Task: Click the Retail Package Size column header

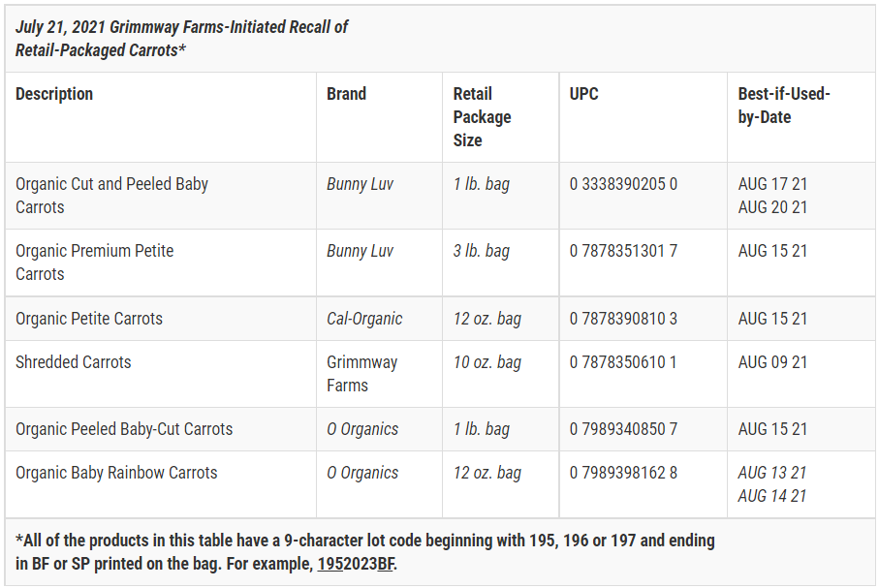Action: click(x=482, y=117)
